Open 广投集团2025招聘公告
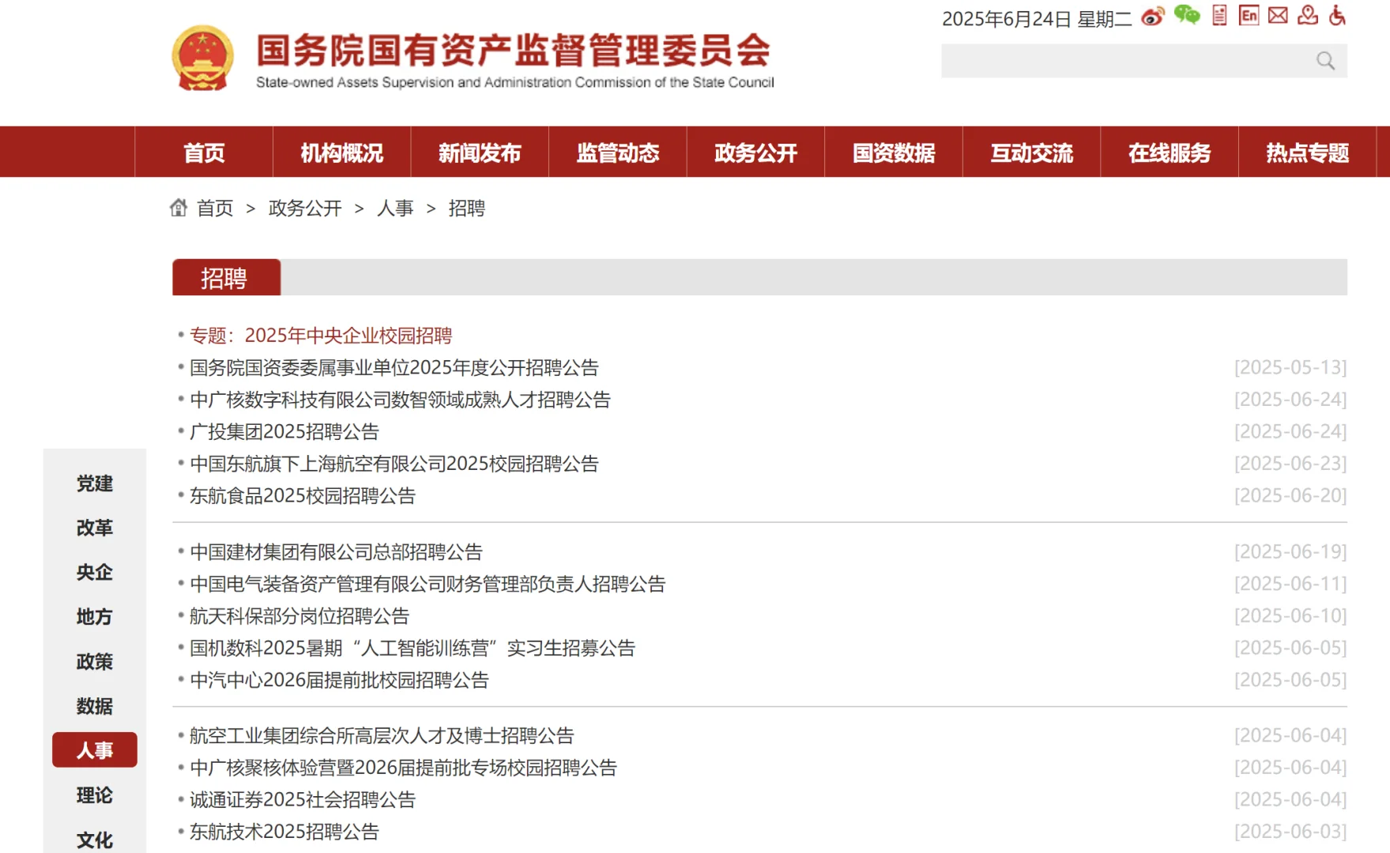This screenshot has width=1390, height=853. click(284, 432)
